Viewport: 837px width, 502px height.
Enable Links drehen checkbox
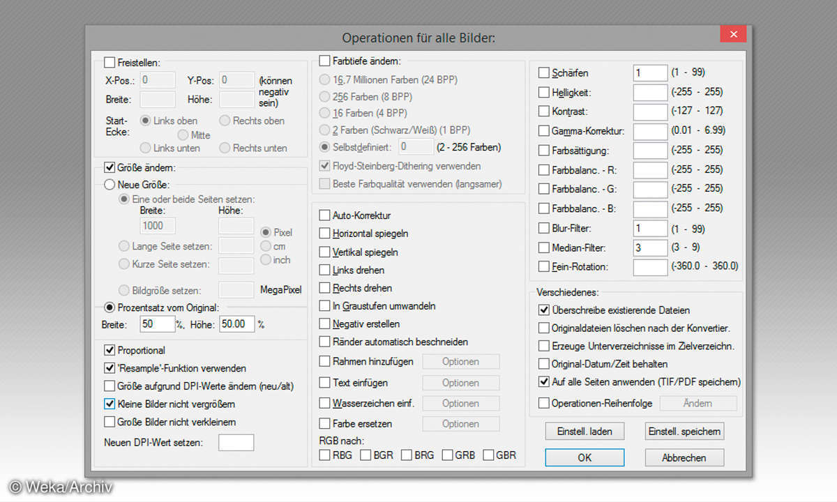coord(324,270)
